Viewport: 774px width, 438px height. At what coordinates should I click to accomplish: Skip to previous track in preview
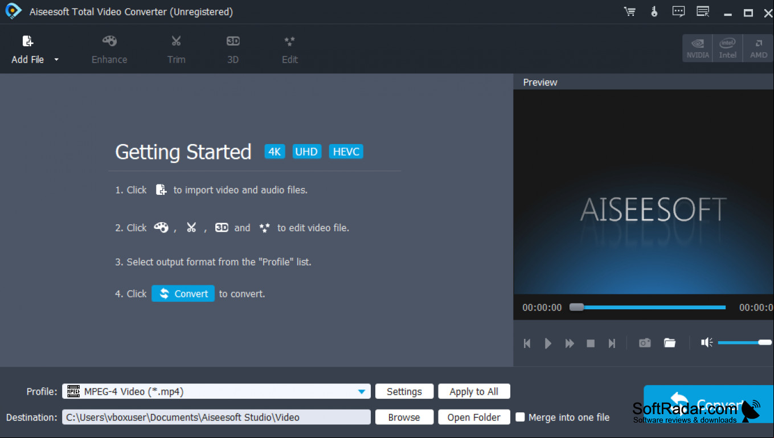pos(527,343)
